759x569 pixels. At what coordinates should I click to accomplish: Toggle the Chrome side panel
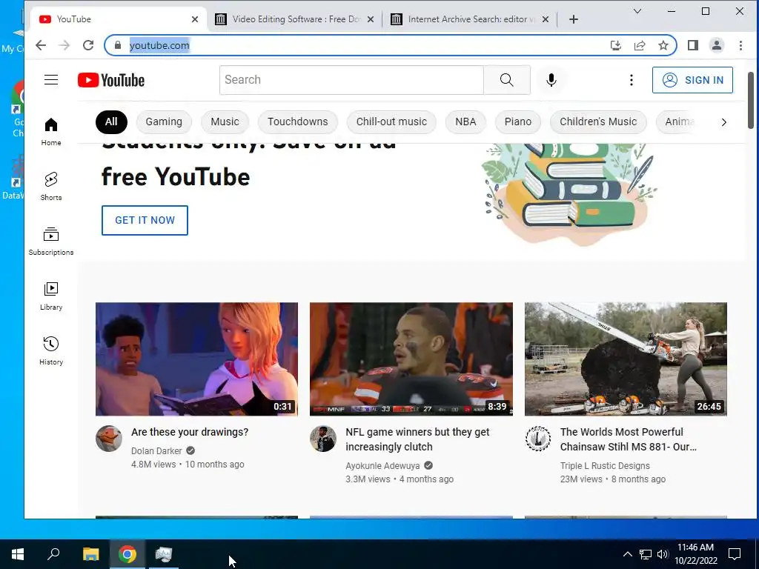pos(693,45)
